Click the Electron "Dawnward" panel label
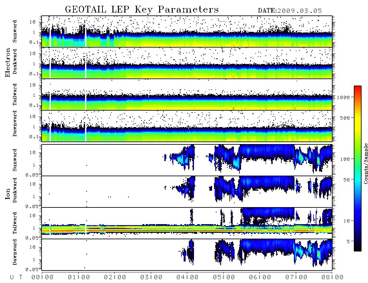368x283 pixels. (x=15, y=123)
